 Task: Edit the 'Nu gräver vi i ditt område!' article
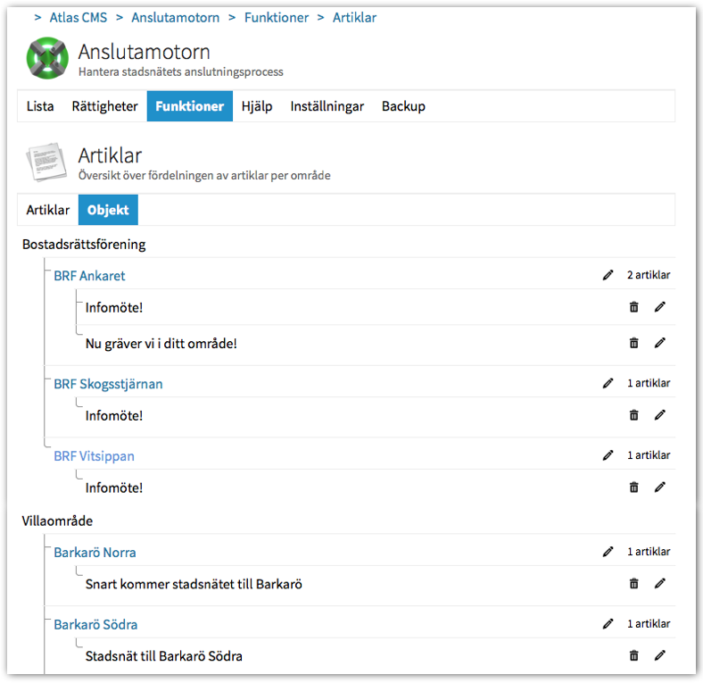click(x=660, y=343)
